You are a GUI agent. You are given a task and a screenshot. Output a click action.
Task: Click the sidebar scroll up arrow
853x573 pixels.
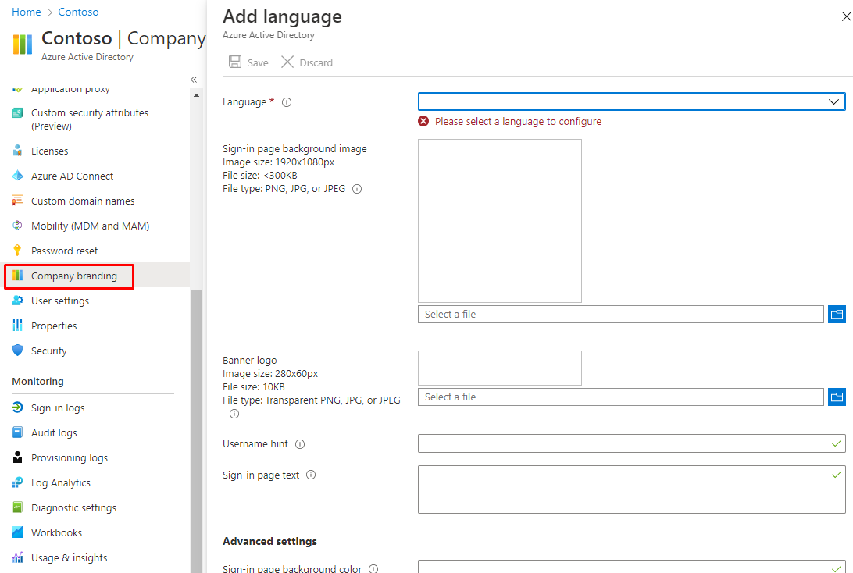coord(196,95)
